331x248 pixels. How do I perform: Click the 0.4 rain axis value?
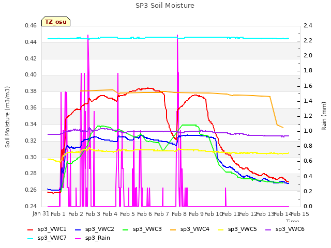tap(308, 176)
